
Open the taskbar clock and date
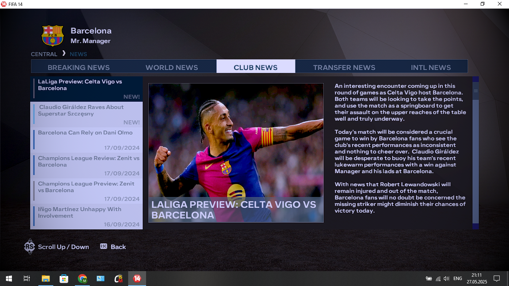tap(476, 279)
